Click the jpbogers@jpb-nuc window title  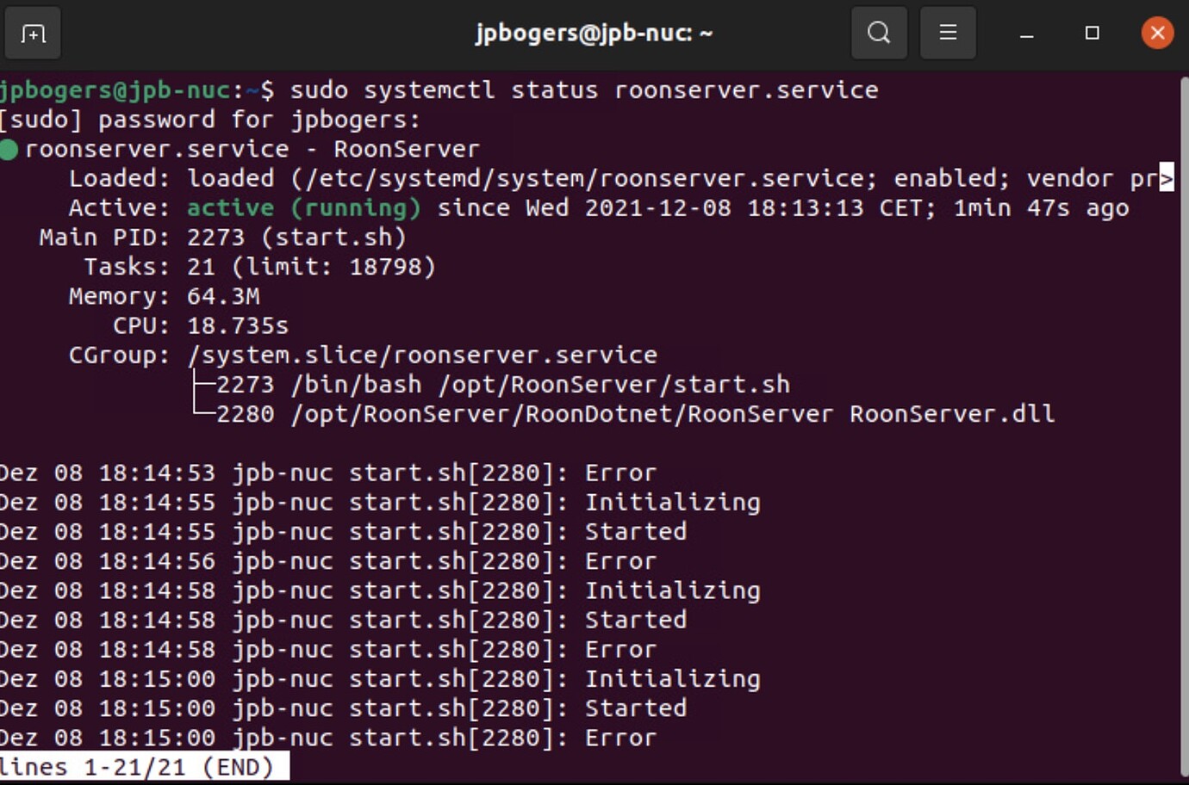coord(594,34)
